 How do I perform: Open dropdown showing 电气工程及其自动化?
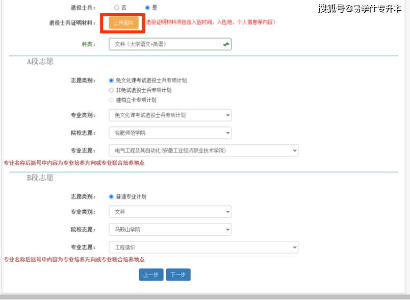click(x=203, y=151)
